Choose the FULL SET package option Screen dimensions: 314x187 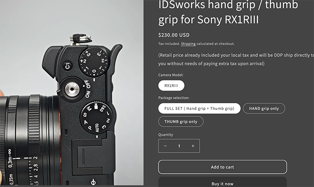(199, 108)
